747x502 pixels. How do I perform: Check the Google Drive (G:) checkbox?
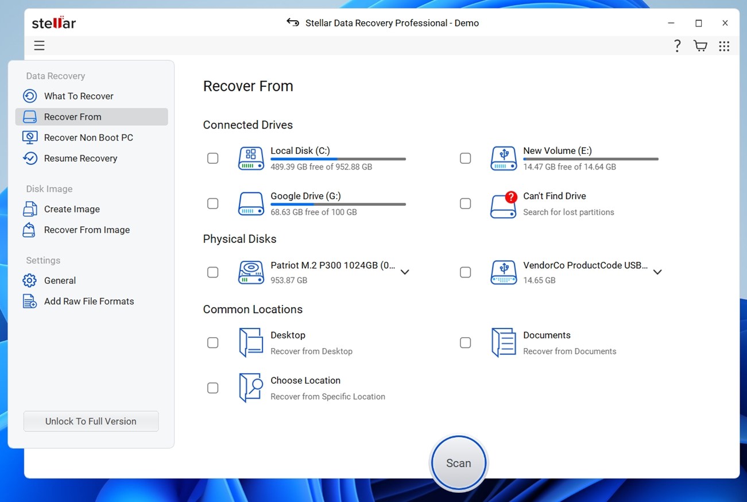212,203
